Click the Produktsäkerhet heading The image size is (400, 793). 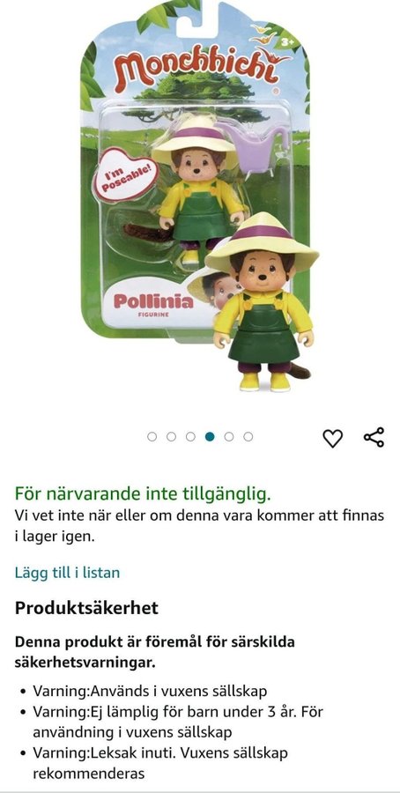coord(86,607)
